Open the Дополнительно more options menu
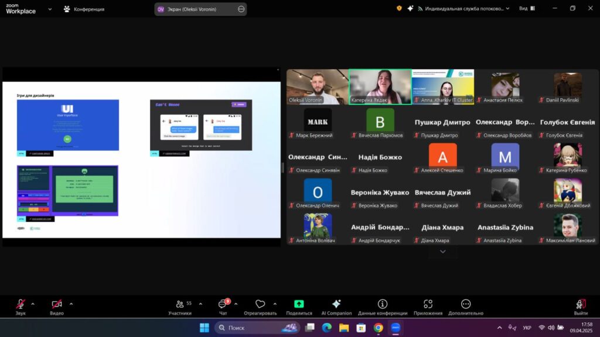 click(466, 307)
